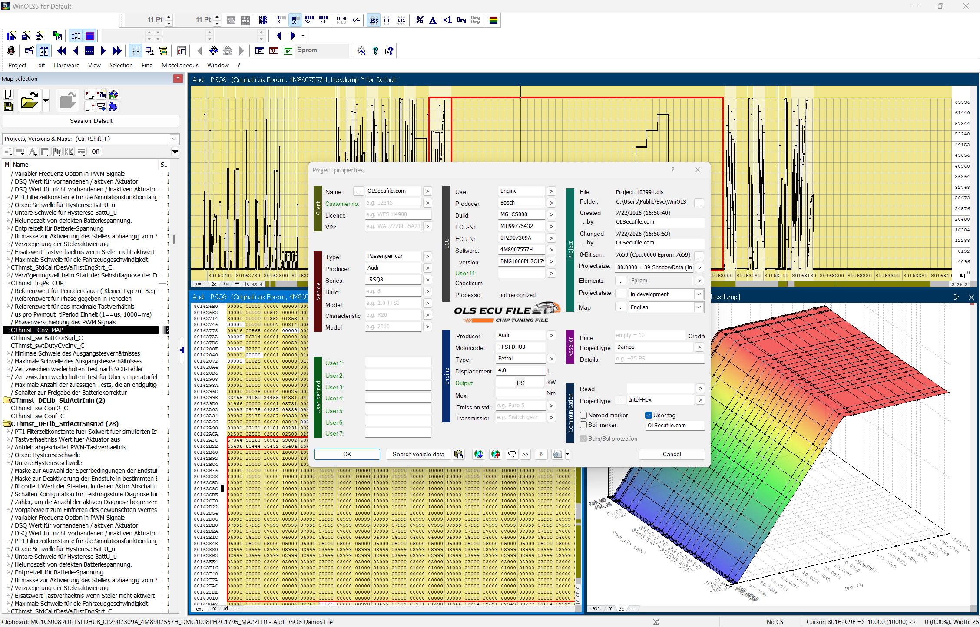Viewport: 980px width, 627px height.
Task: Click the blue F toolbar icon
Action: pyautogui.click(x=260, y=51)
